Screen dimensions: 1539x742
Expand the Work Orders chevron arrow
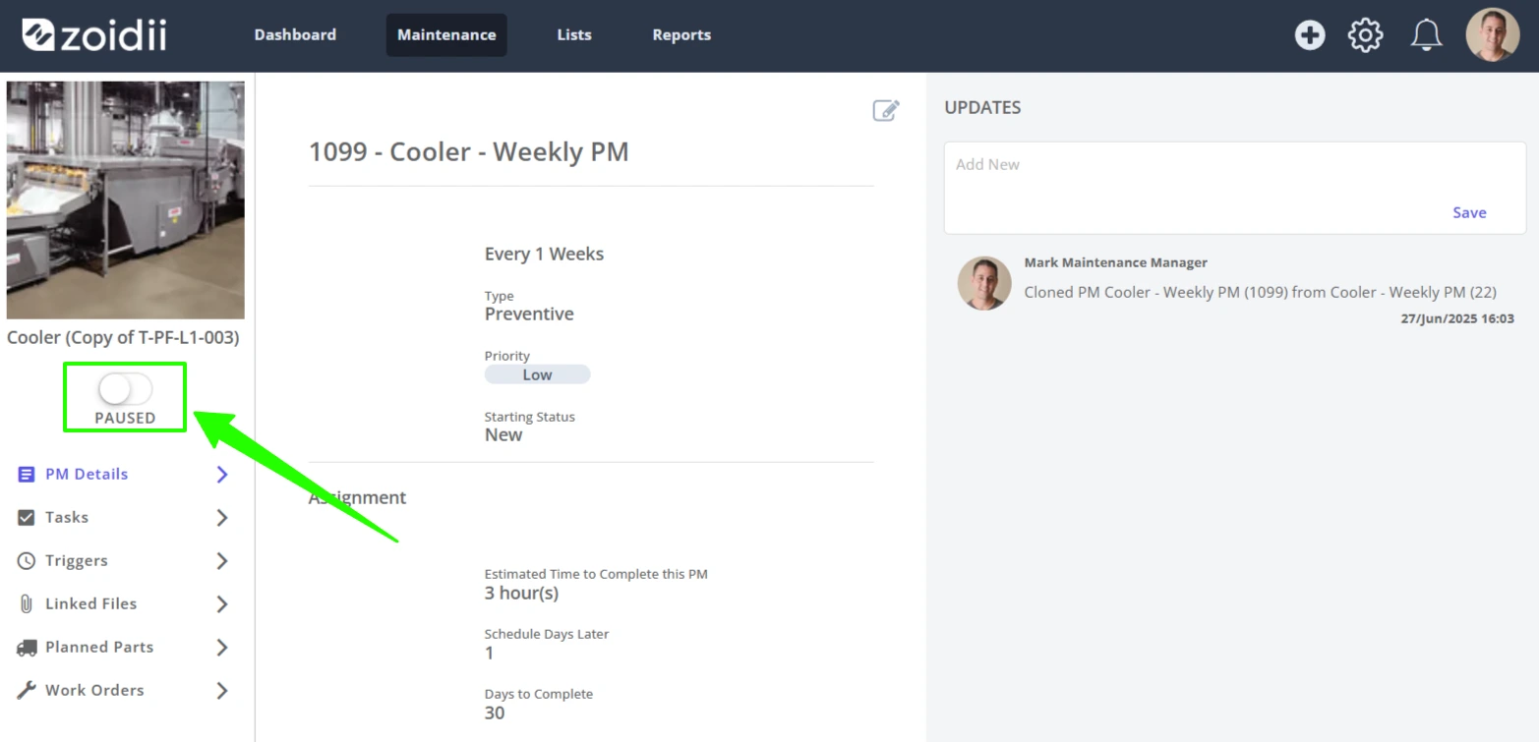click(x=222, y=690)
